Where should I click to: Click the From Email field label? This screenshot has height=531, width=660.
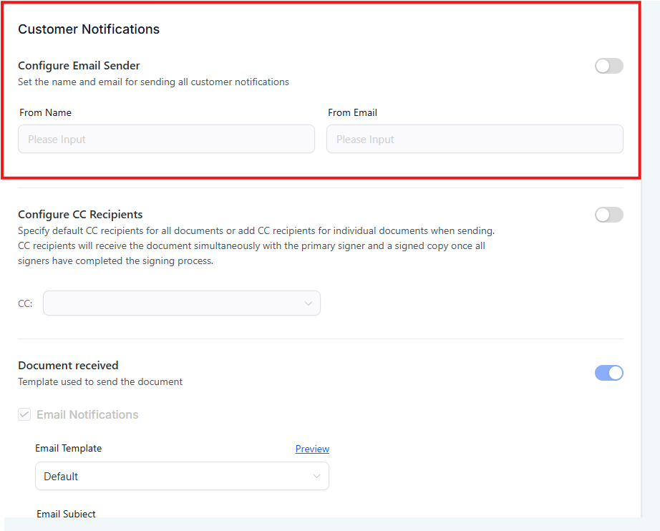tap(352, 112)
